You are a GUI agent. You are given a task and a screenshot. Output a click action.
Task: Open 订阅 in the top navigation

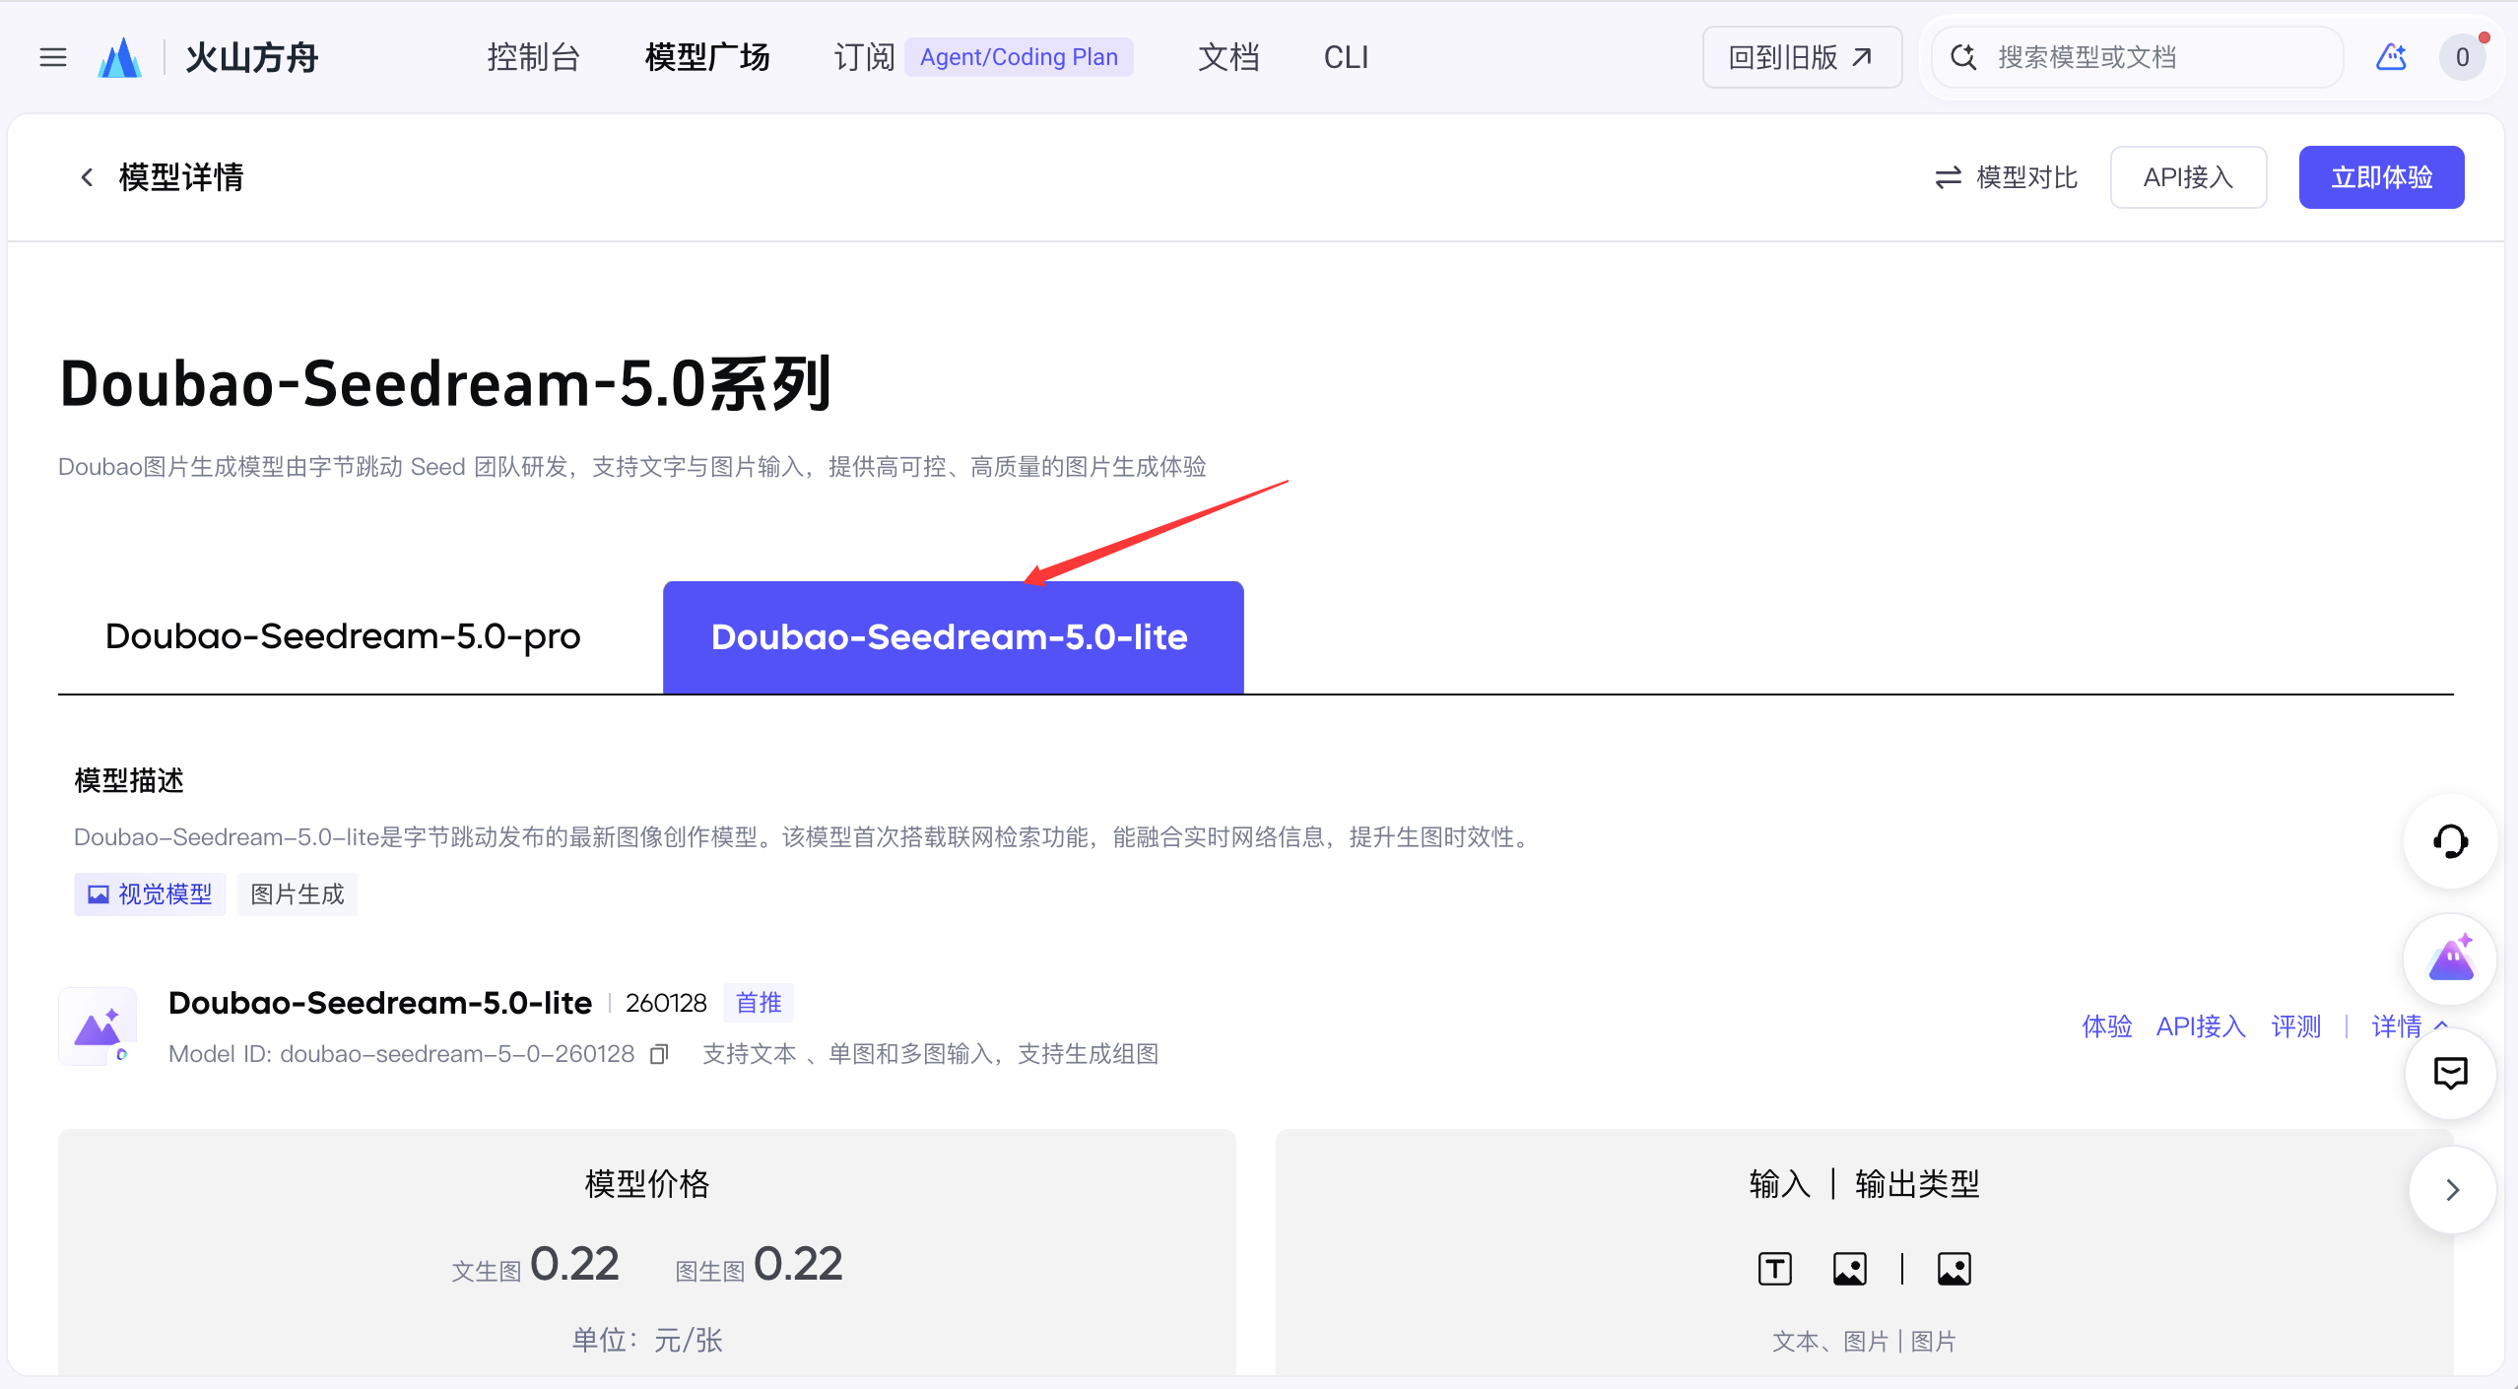point(864,57)
